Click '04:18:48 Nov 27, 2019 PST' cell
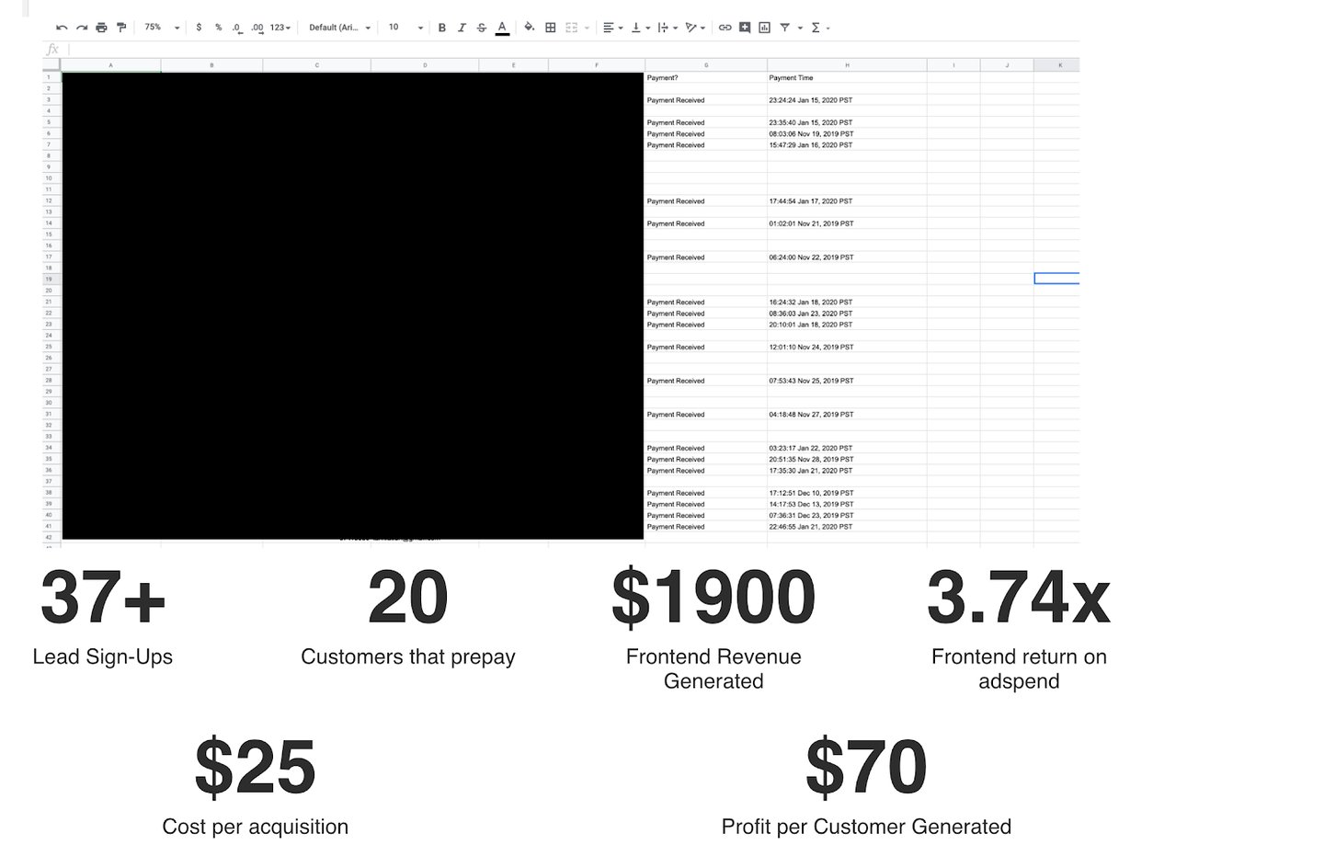 click(847, 414)
